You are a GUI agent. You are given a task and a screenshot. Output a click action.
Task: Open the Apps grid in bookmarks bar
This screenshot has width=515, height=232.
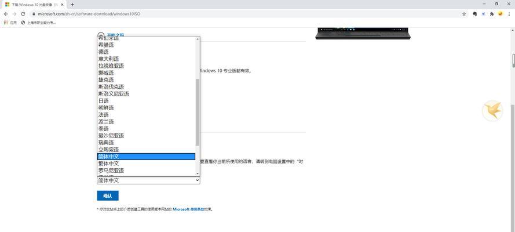(10, 23)
